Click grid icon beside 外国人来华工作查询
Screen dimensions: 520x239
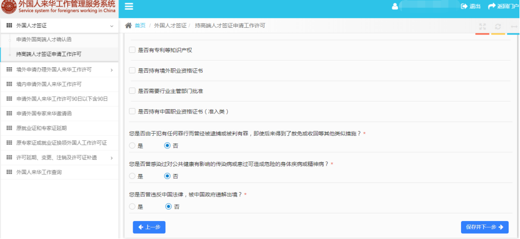[x=9, y=172]
